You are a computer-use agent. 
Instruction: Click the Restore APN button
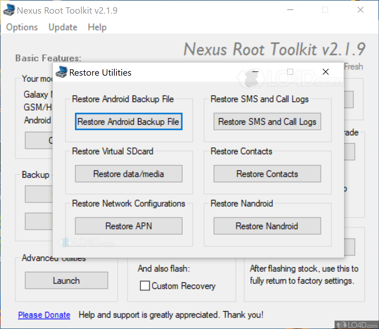click(x=129, y=226)
